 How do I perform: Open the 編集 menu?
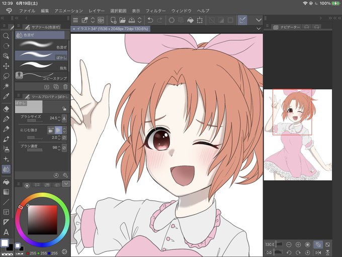pyautogui.click(x=45, y=11)
